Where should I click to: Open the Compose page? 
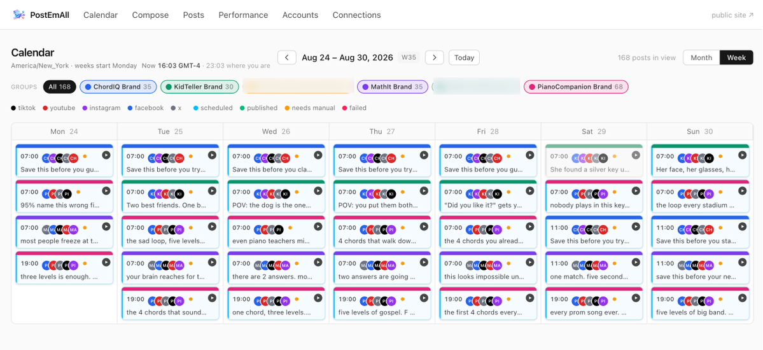click(150, 15)
